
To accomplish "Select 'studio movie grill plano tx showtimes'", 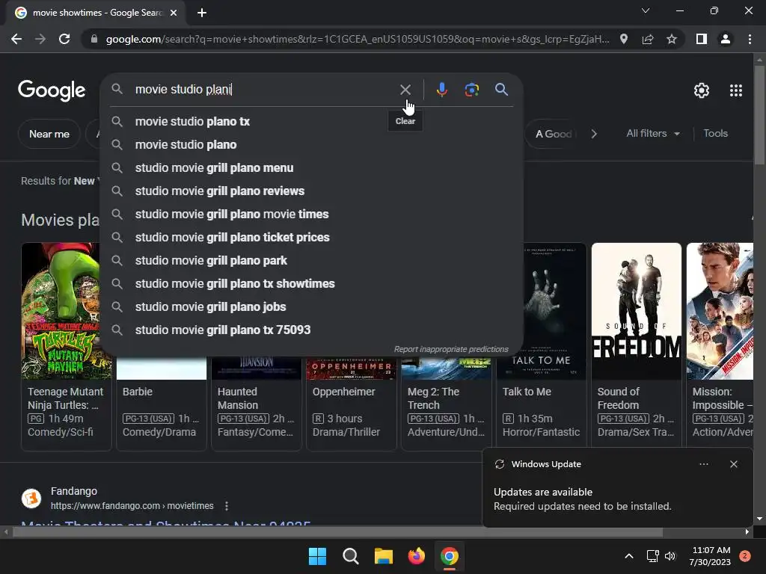I will point(312,284).
